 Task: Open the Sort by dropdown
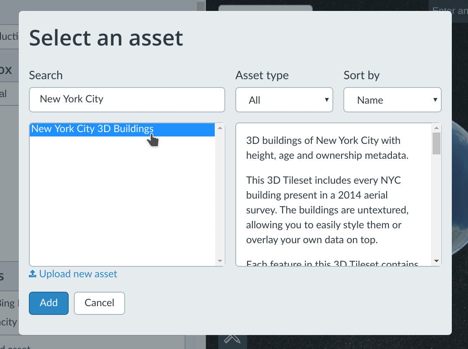[392, 100]
